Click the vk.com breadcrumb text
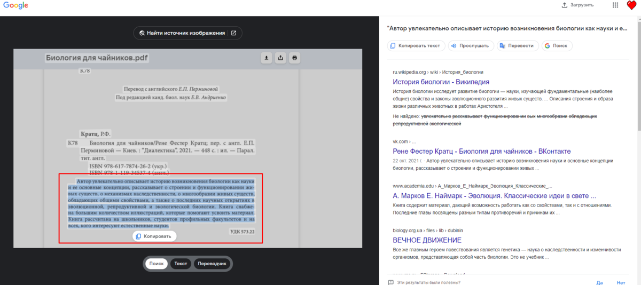 pos(403,141)
